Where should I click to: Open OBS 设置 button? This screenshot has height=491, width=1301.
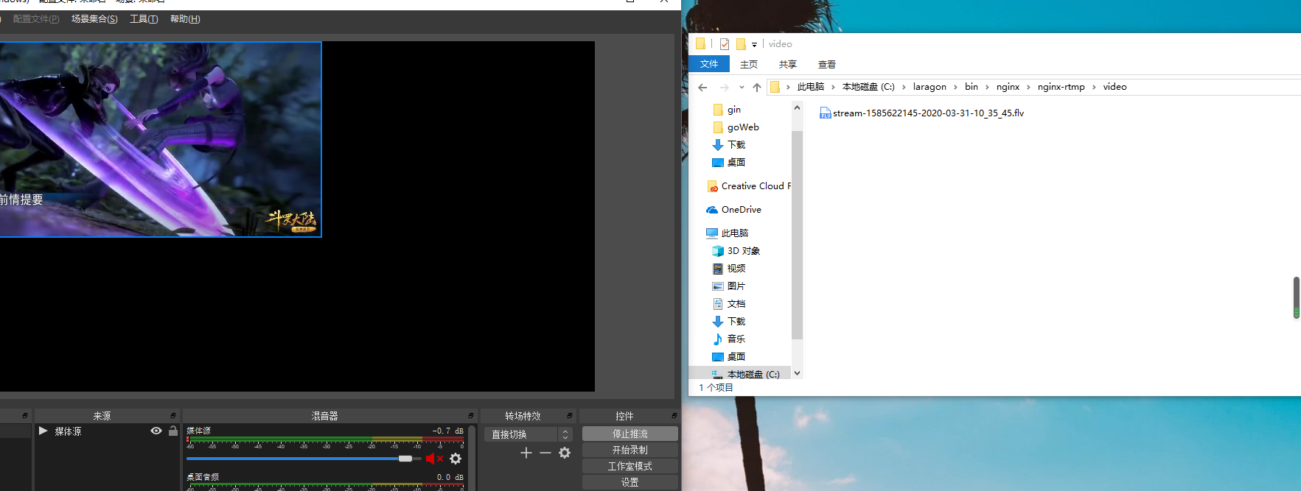pos(629,482)
